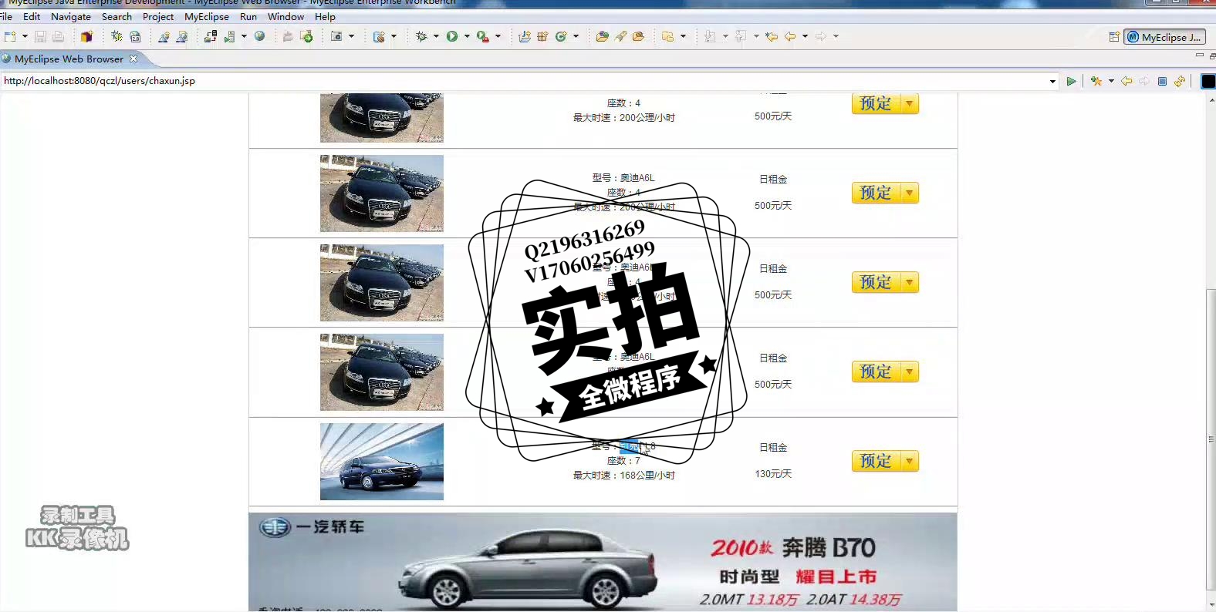Click the browser Refresh icon
The height and width of the screenshot is (612, 1216).
point(1180,81)
